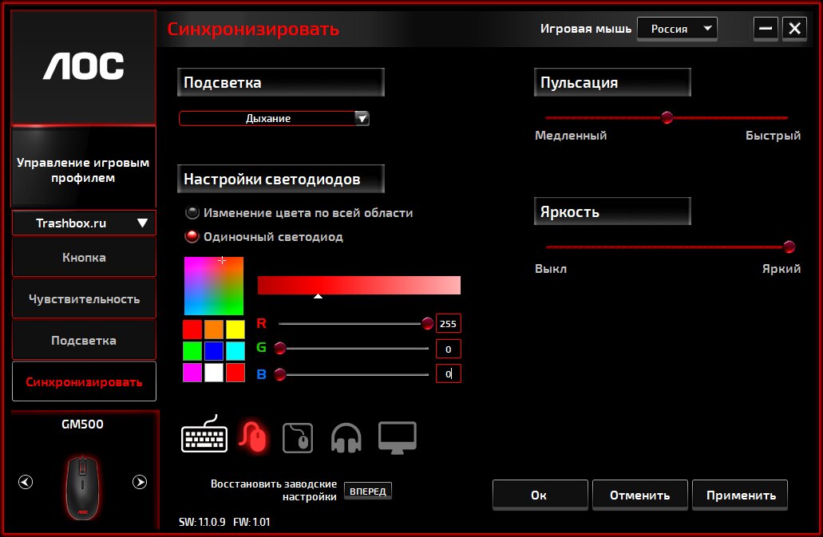Select the keyboard device icon
Image resolution: width=823 pixels, height=537 pixels.
pyautogui.click(x=204, y=436)
